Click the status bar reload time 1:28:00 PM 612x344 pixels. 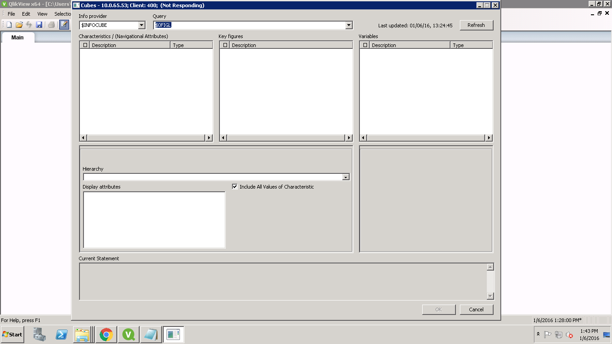tap(557, 320)
